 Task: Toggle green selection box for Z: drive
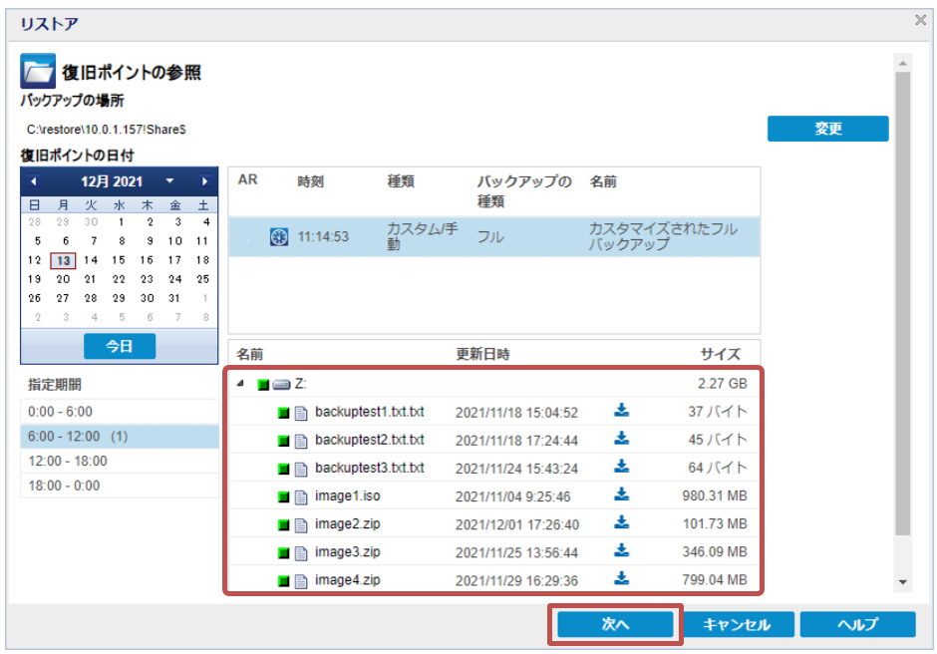tap(263, 384)
